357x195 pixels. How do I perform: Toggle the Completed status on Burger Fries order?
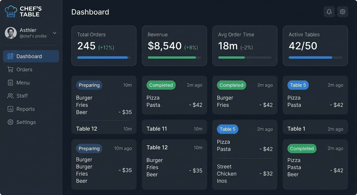(231, 85)
